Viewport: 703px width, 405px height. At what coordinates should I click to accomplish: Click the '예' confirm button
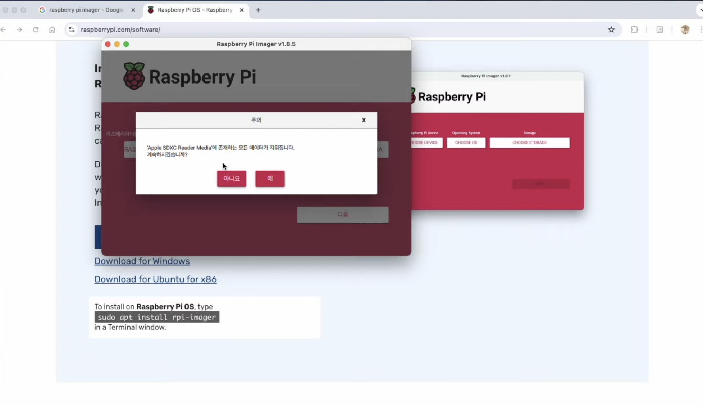[x=270, y=179]
